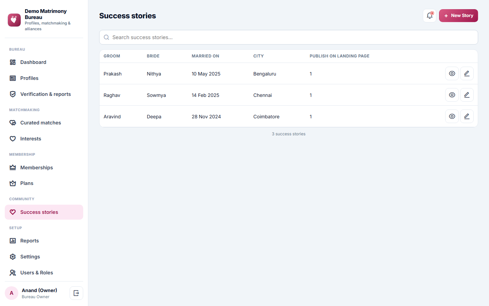Click the Curated matches handshake-heart icon

13,123
